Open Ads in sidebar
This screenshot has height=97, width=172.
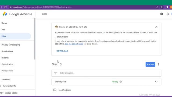coord(3,30)
